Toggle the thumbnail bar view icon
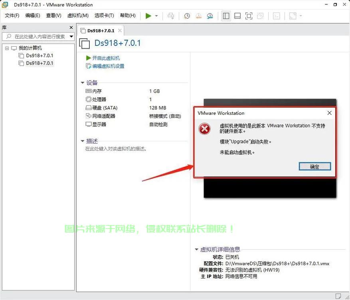The height and width of the screenshot is (300, 350). [x=237, y=16]
